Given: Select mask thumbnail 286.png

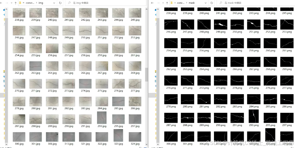Looking at the screenshot, I should click(x=287, y=99).
